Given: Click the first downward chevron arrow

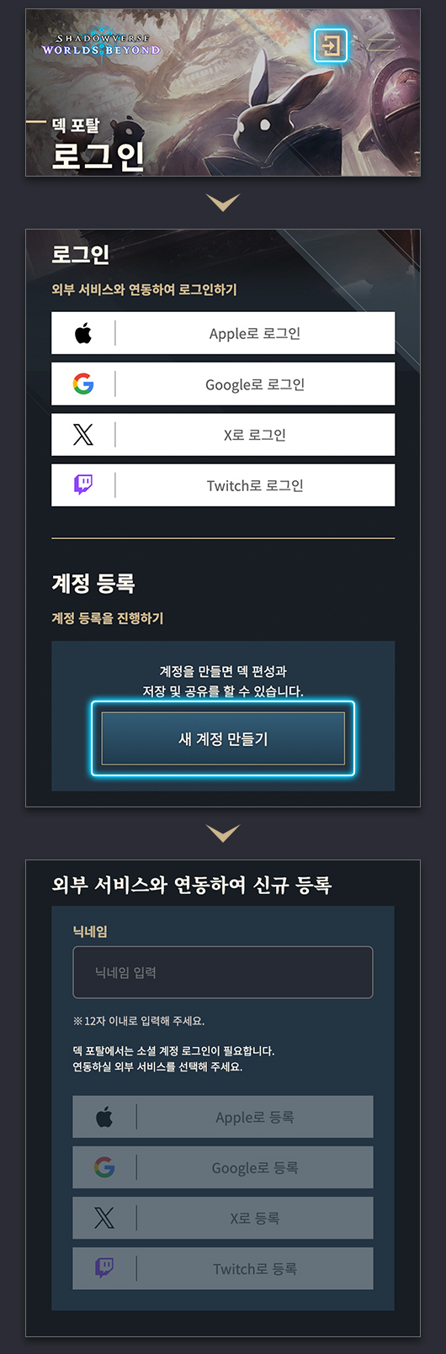Looking at the screenshot, I should click(x=223, y=203).
